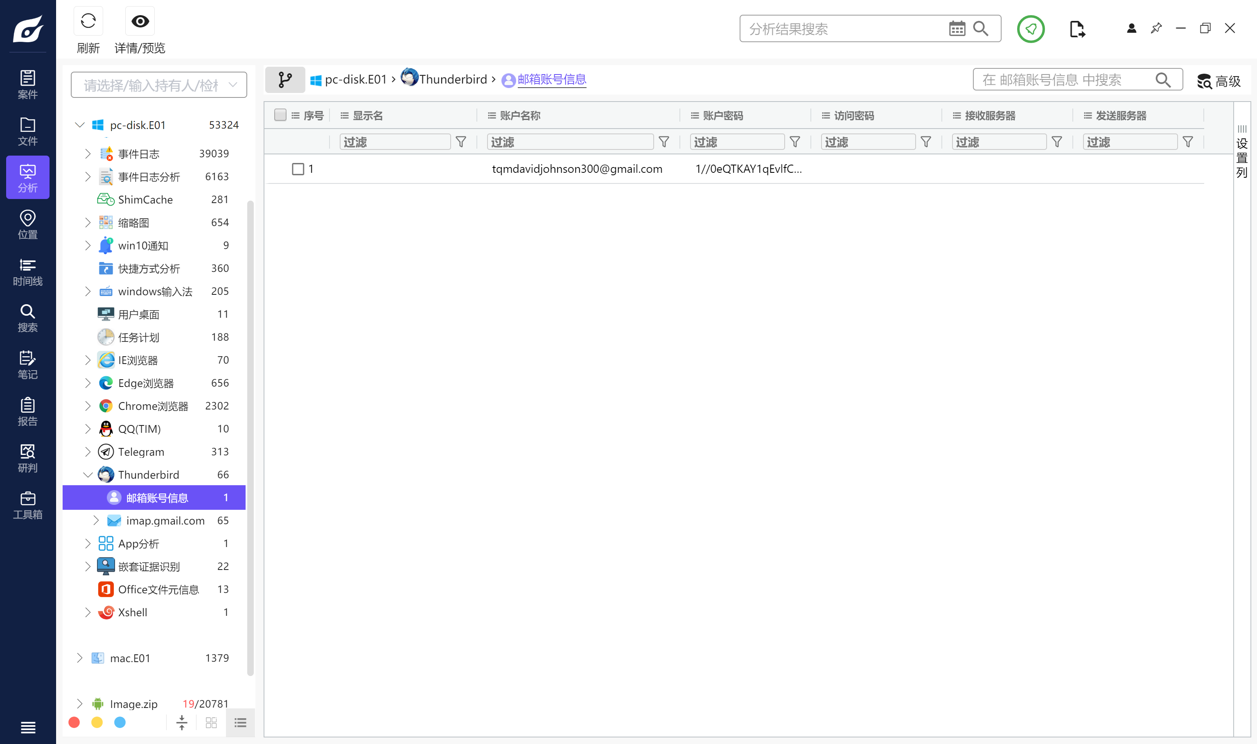Open the calendar date filter icon
This screenshot has height=744, width=1257.
[957, 29]
